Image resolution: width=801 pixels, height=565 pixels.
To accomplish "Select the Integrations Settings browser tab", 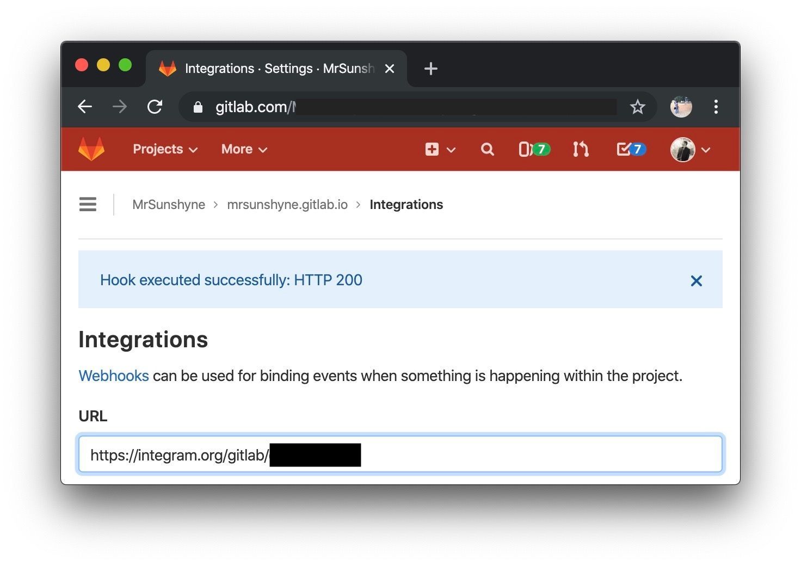I will [272, 69].
